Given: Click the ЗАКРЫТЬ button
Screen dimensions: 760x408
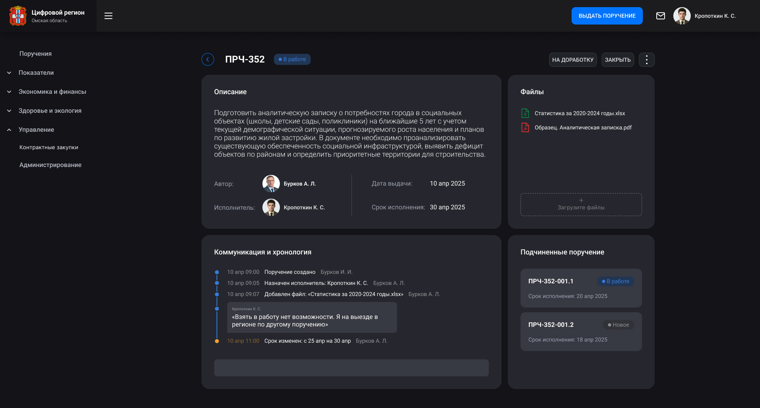Looking at the screenshot, I should 618,60.
